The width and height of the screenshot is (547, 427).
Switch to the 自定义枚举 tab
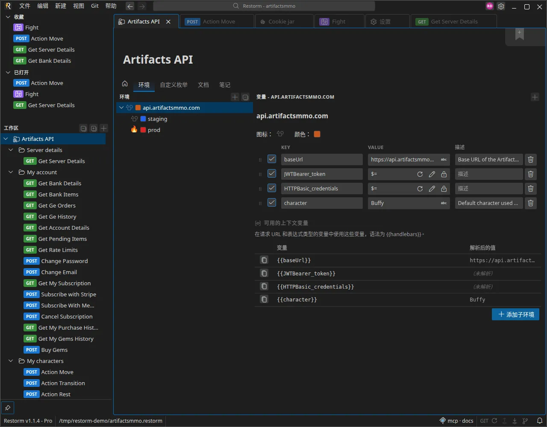pyautogui.click(x=174, y=85)
